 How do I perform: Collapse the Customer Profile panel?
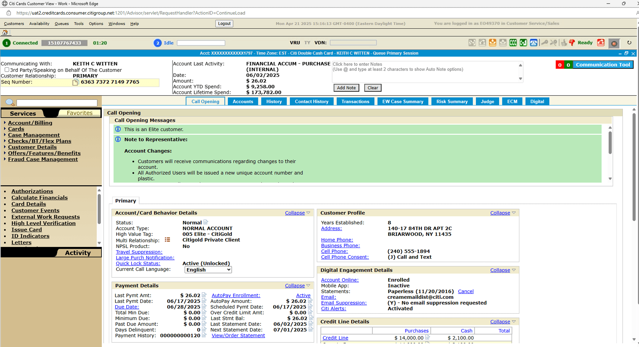pos(503,213)
